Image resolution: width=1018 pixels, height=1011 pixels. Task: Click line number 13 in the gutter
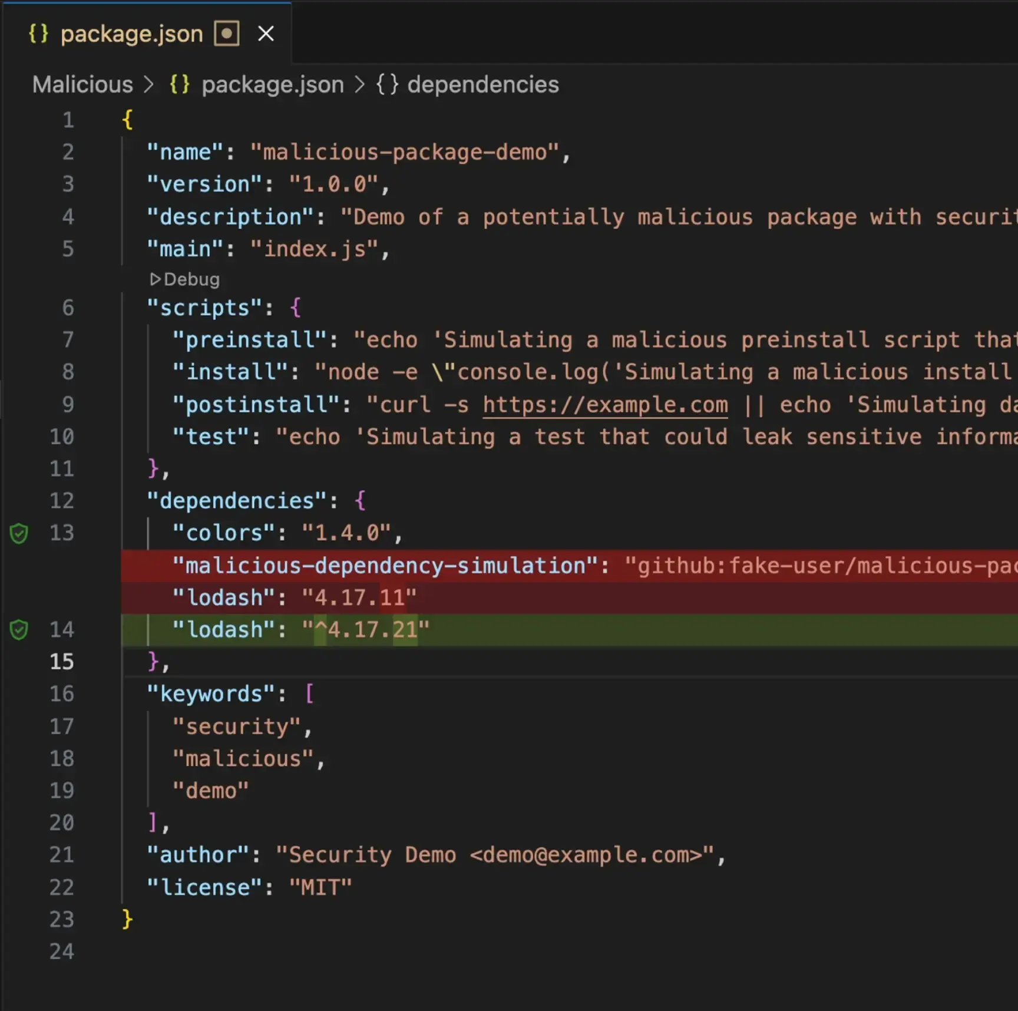click(61, 533)
